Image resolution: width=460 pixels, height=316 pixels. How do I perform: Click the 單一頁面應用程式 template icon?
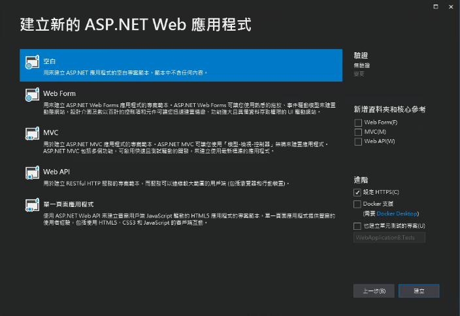pyautogui.click(x=32, y=205)
